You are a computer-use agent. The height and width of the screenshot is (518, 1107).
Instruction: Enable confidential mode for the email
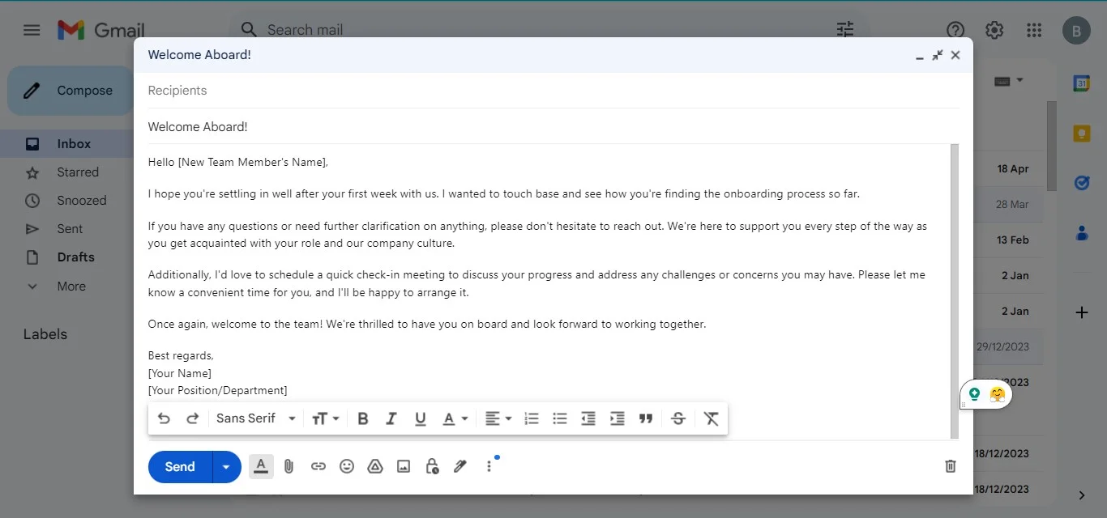(x=431, y=466)
